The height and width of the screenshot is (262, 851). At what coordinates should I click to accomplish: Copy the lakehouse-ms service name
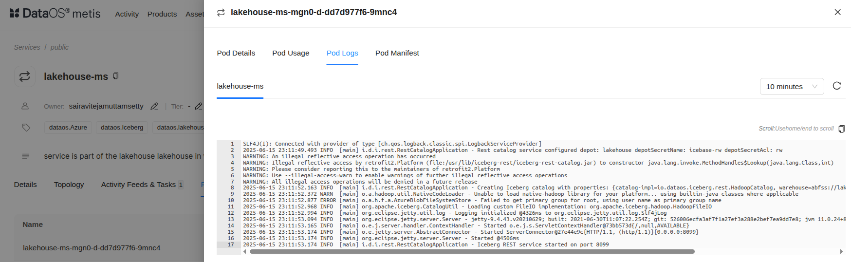pos(116,76)
